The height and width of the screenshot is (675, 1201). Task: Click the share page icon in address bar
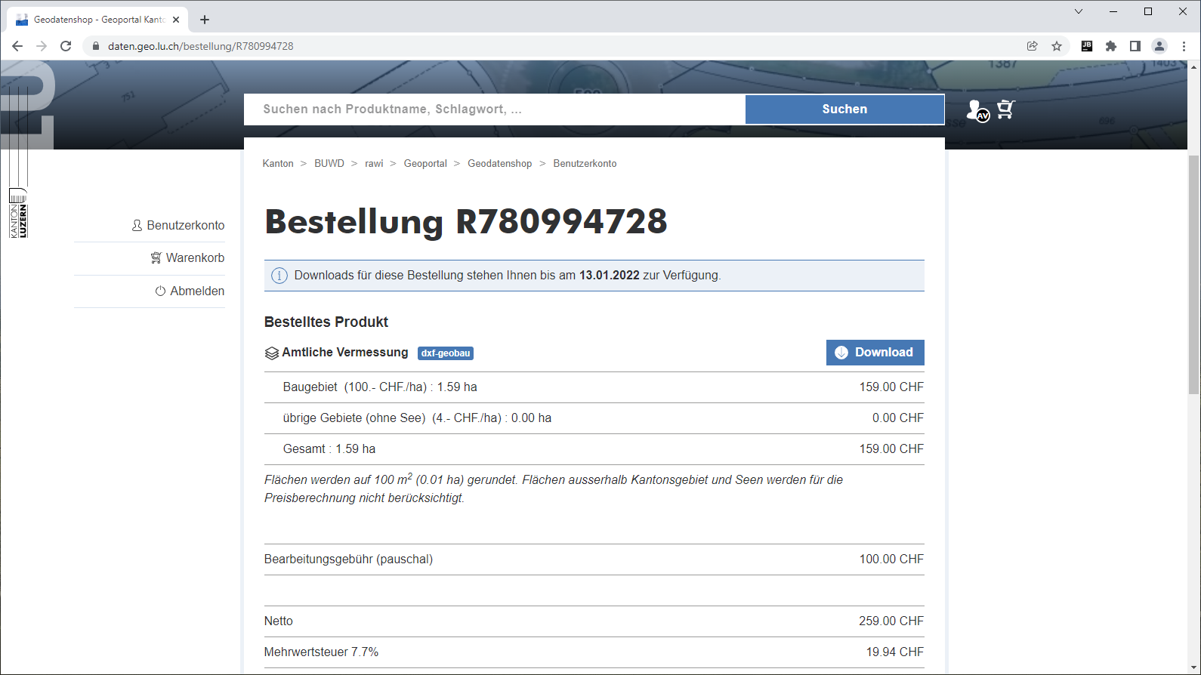(1033, 46)
